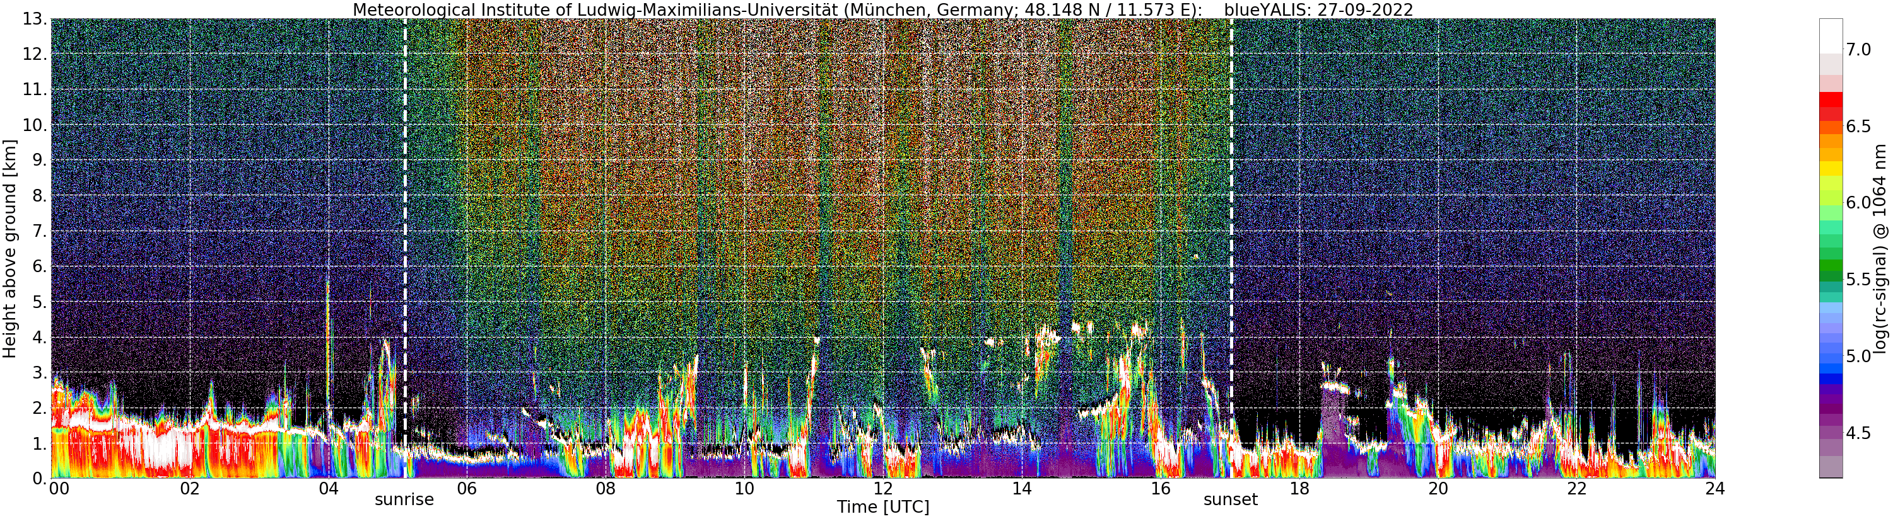Click the time tick label '04'
The width and height of the screenshot is (1893, 519).
[329, 489]
